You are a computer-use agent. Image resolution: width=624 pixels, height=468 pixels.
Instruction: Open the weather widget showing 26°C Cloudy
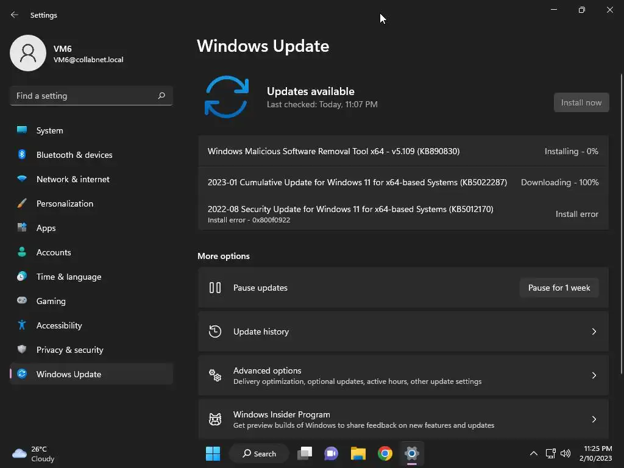(x=34, y=453)
